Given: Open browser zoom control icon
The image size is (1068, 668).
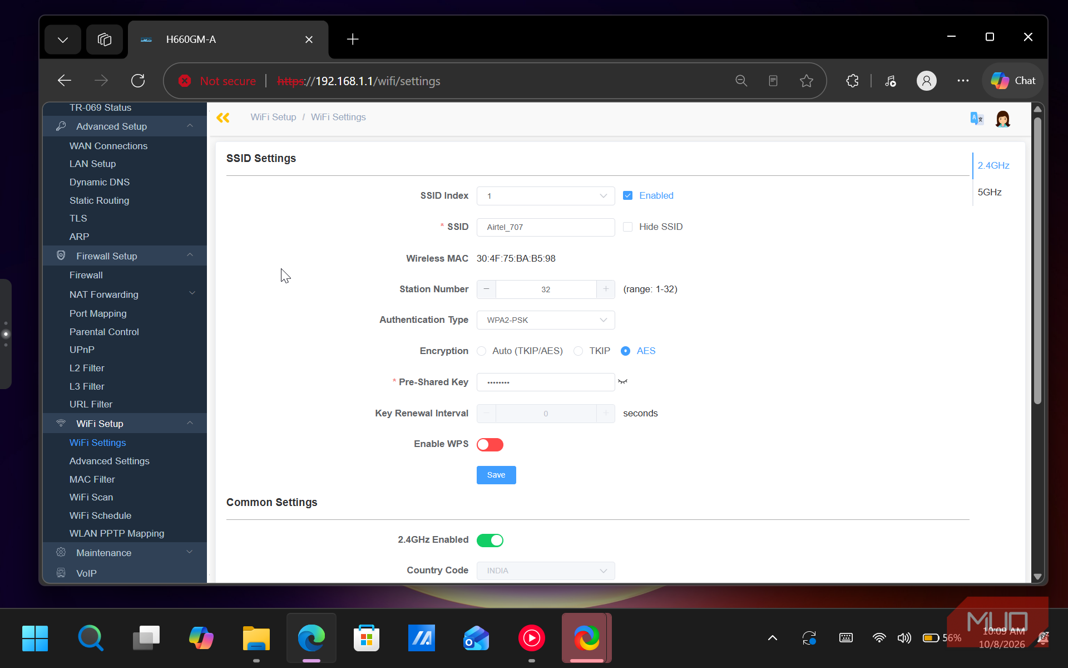Looking at the screenshot, I should click(741, 81).
